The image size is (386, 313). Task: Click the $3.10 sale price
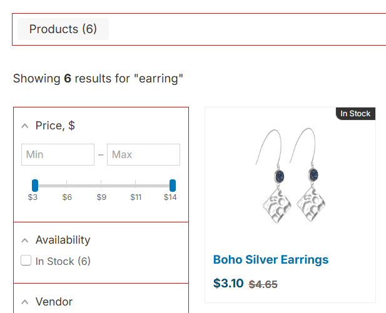[x=228, y=284]
